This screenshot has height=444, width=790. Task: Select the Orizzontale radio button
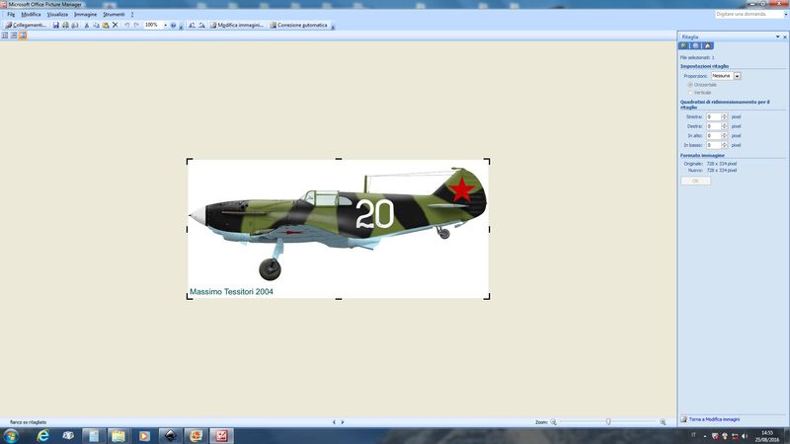690,85
